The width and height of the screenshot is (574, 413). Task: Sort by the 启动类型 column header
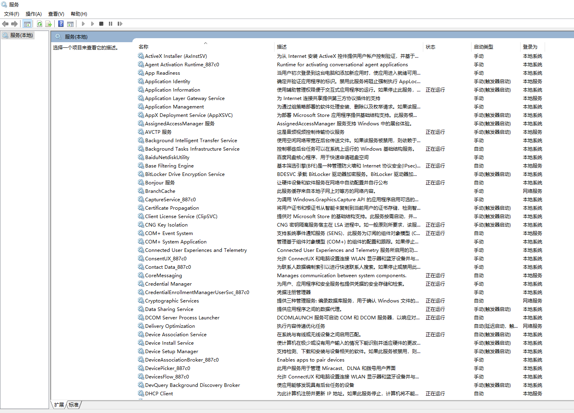point(483,47)
